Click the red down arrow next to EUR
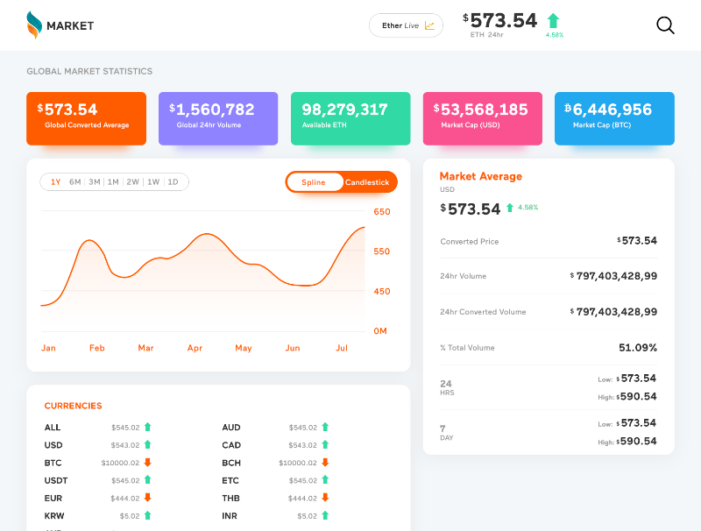The height and width of the screenshot is (531, 701). pyautogui.click(x=148, y=498)
